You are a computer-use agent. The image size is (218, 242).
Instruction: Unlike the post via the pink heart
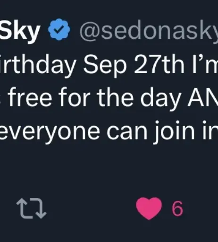click(x=149, y=208)
